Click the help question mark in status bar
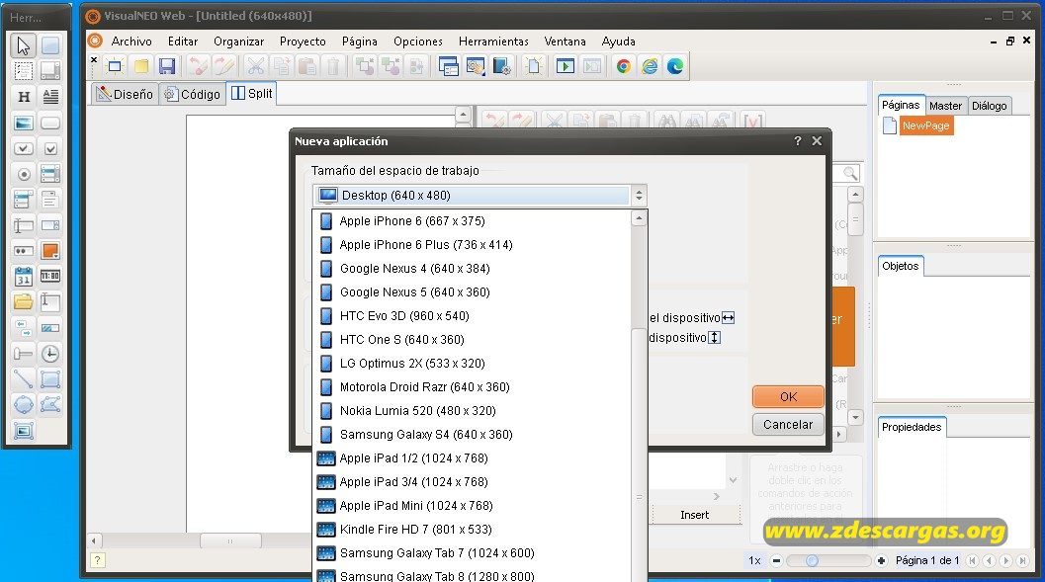This screenshot has height=582, width=1045. (x=97, y=560)
